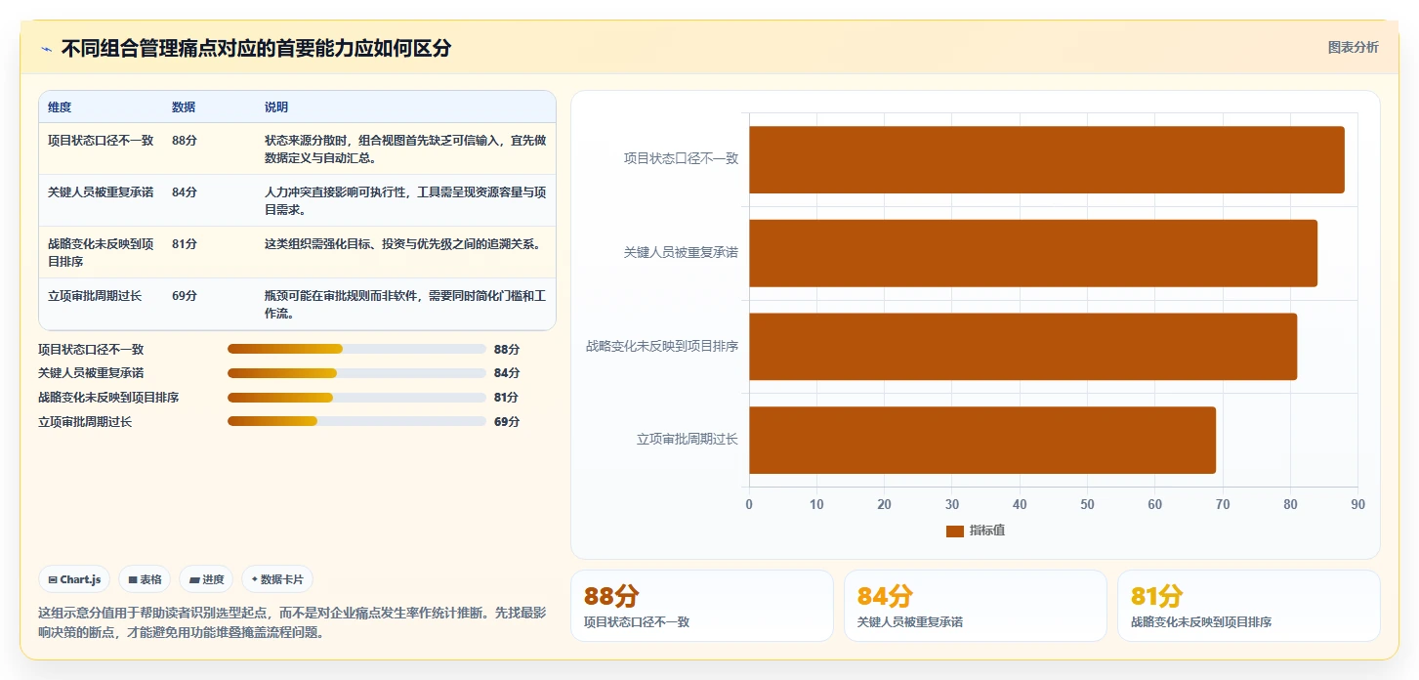
Task: Click the 88分 progress bar for 项目状态口径不一致
Action: click(x=356, y=349)
